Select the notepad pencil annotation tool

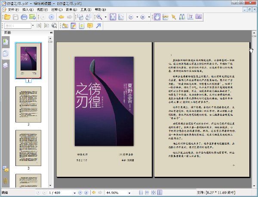(74, 26)
